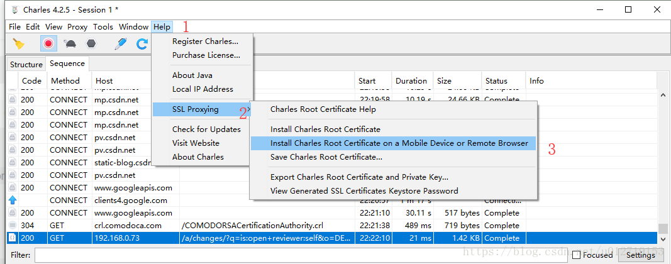Select the static-blog.csdn host row

coord(123,163)
